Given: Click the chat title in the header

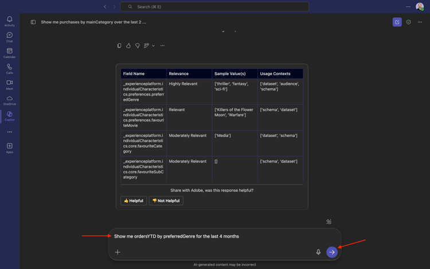Looking at the screenshot, I should [93, 22].
